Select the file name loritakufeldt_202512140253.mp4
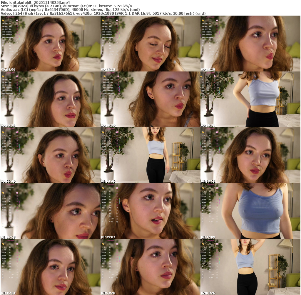This screenshot has height=295, width=301. [x=40, y=2]
